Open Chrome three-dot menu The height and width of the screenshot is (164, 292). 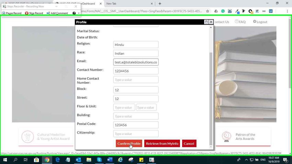point(287,11)
